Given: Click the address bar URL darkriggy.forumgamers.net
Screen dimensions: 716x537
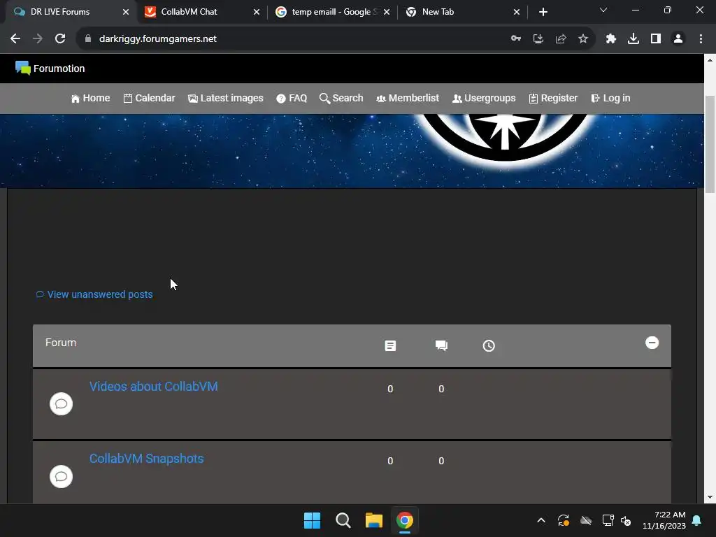Looking at the screenshot, I should 157,39.
